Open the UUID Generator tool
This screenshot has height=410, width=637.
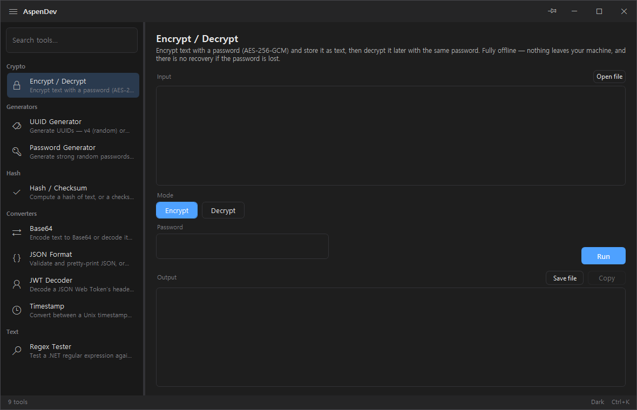coord(73,126)
